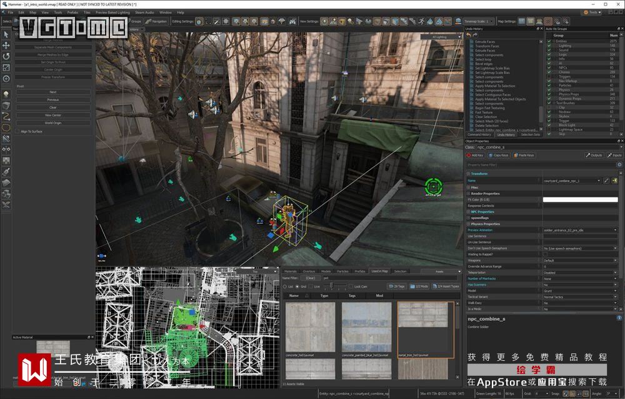Open the All Lighting viewport dropdown
This screenshot has height=399, width=625.
442,37
